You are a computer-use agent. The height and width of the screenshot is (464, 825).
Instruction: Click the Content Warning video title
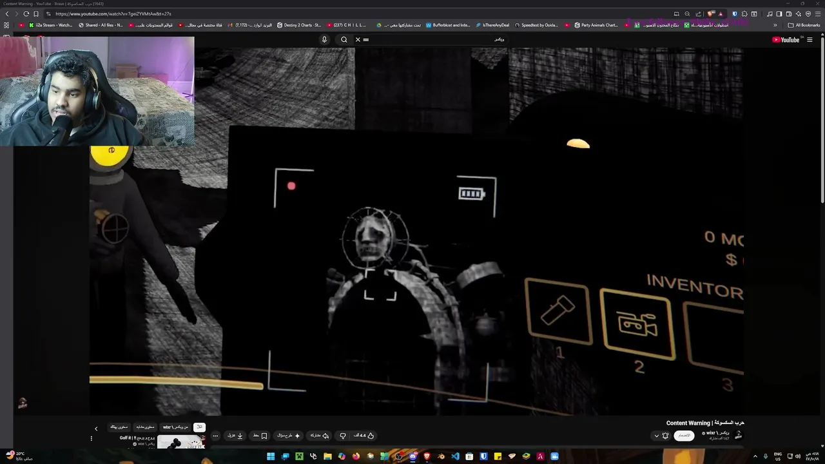click(x=705, y=423)
